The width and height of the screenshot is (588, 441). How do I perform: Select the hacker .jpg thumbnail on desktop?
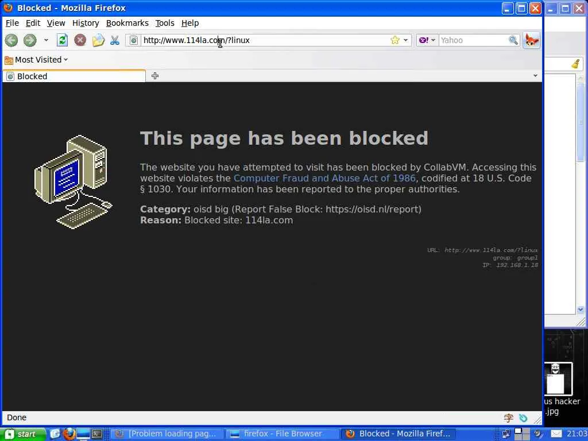tap(558, 378)
